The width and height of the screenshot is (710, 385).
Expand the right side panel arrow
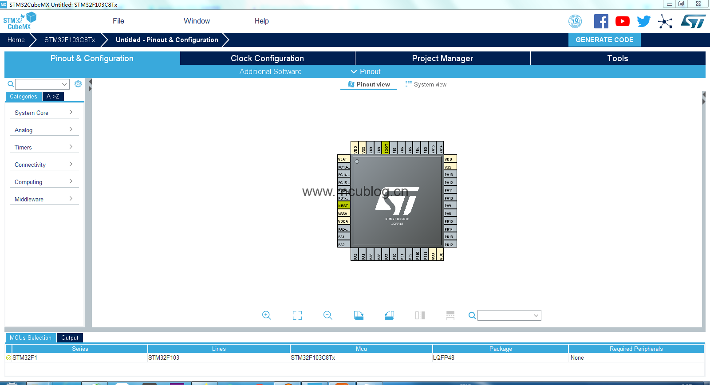(704, 102)
